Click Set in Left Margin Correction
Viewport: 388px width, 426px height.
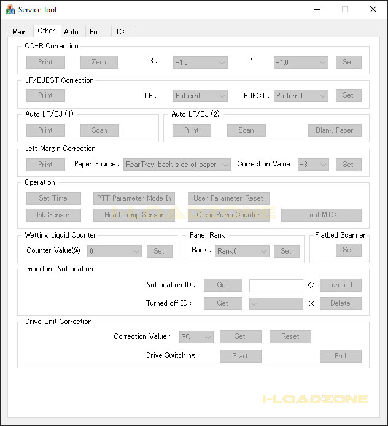click(x=349, y=165)
